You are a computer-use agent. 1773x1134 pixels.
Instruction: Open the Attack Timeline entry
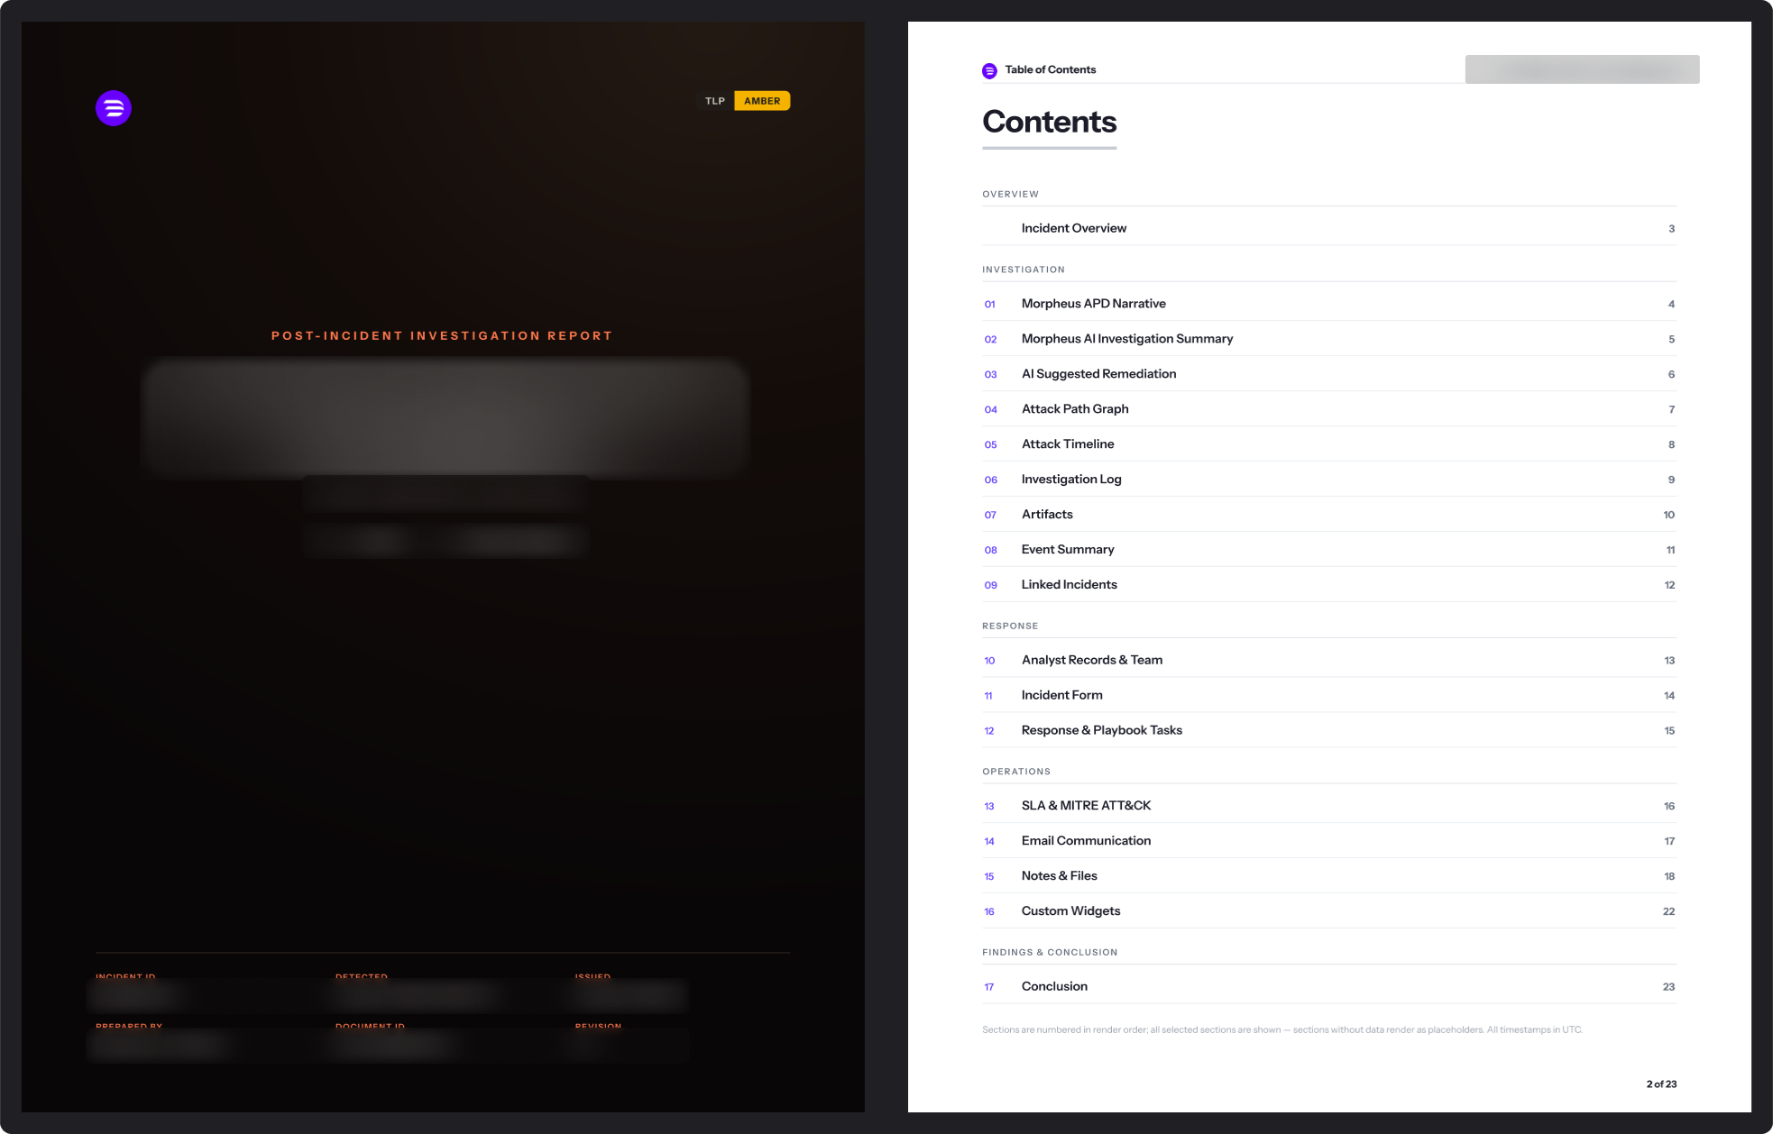[x=1329, y=444]
